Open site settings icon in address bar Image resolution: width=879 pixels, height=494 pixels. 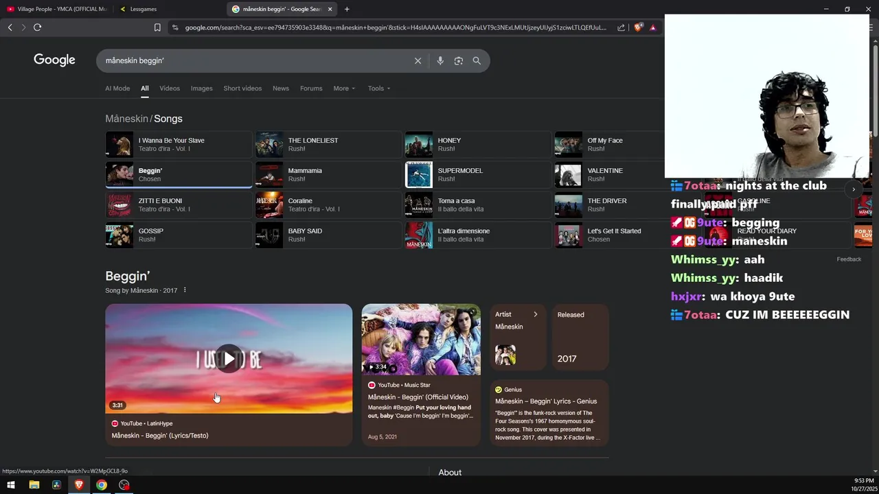[174, 27]
